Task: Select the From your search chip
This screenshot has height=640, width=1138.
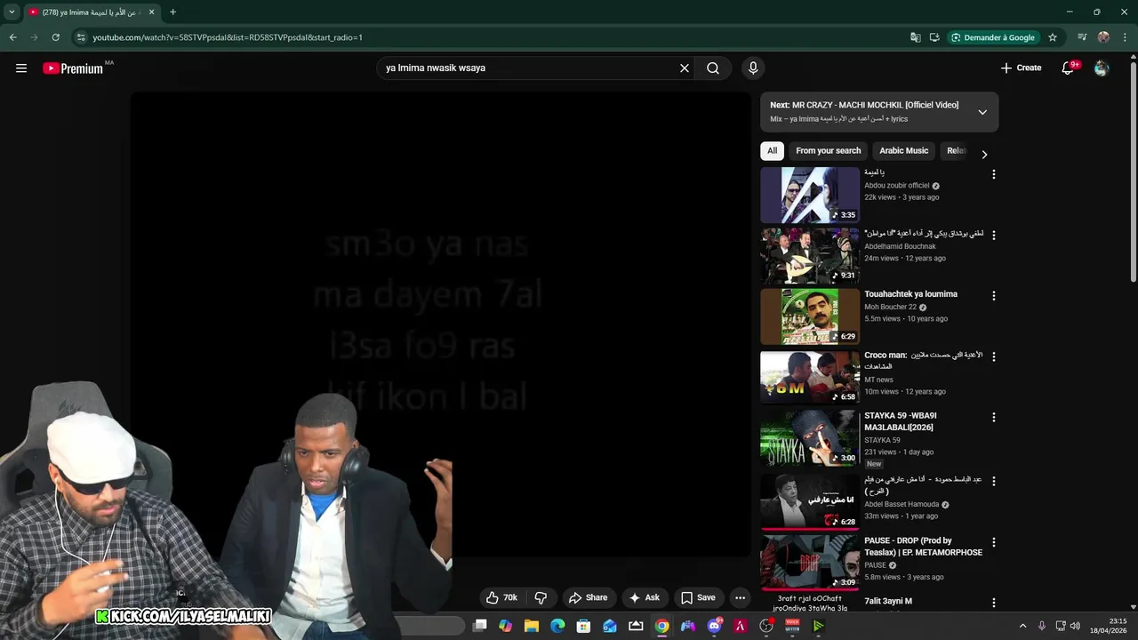Action: point(829,151)
